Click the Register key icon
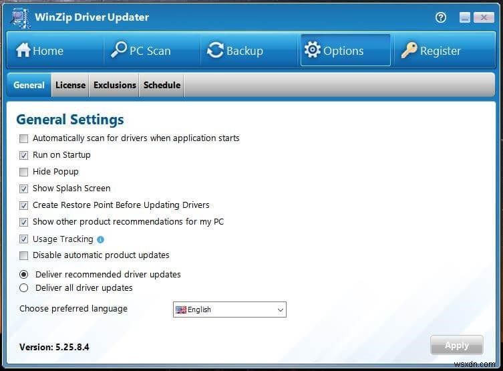Viewport: 503px width, 371px height. [x=409, y=50]
